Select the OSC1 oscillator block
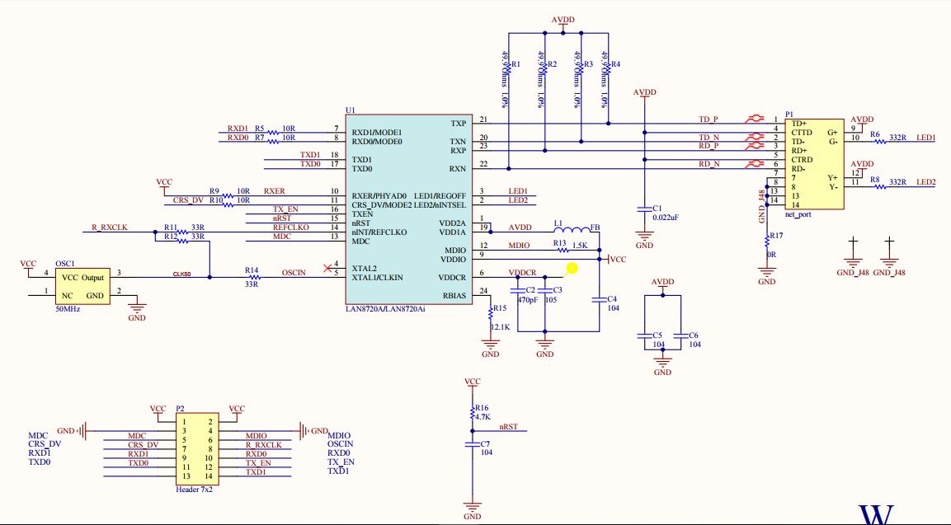The image size is (951, 525). (x=83, y=286)
